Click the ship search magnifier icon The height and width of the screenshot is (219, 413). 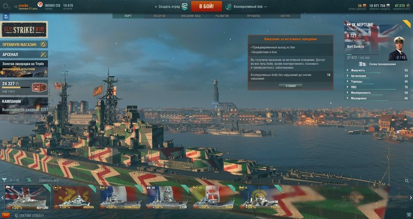click(407, 181)
